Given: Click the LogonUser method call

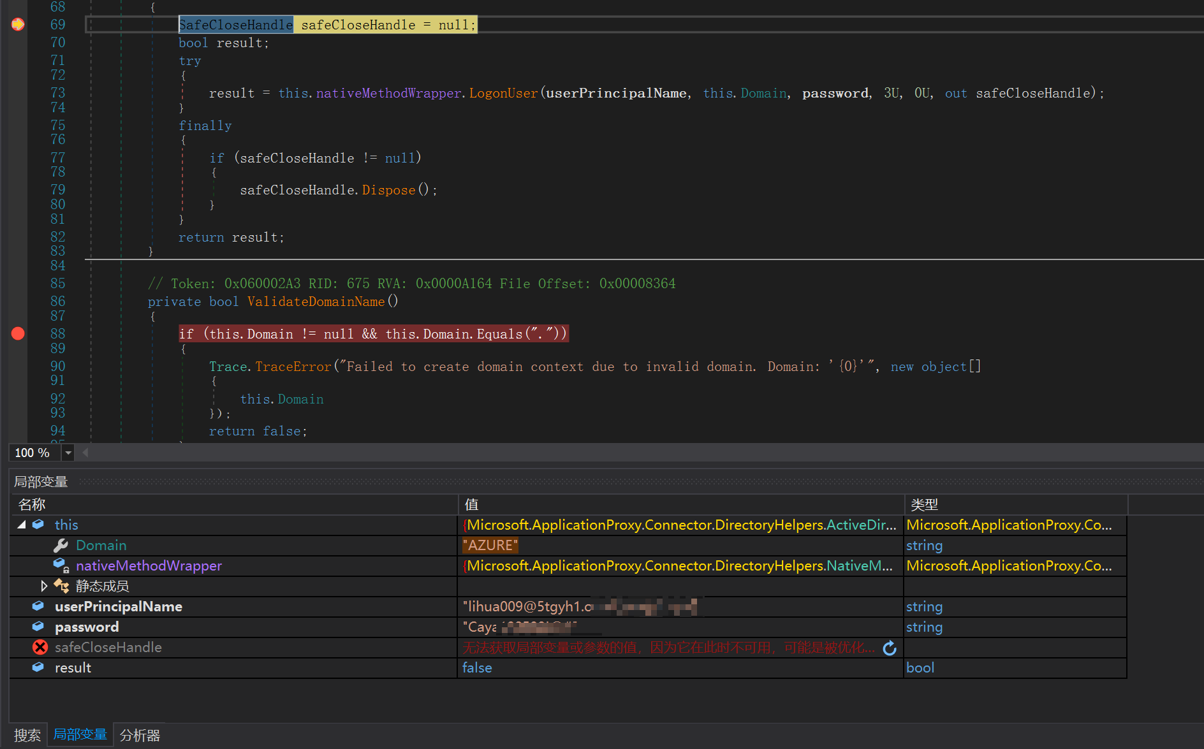Looking at the screenshot, I should coord(503,93).
